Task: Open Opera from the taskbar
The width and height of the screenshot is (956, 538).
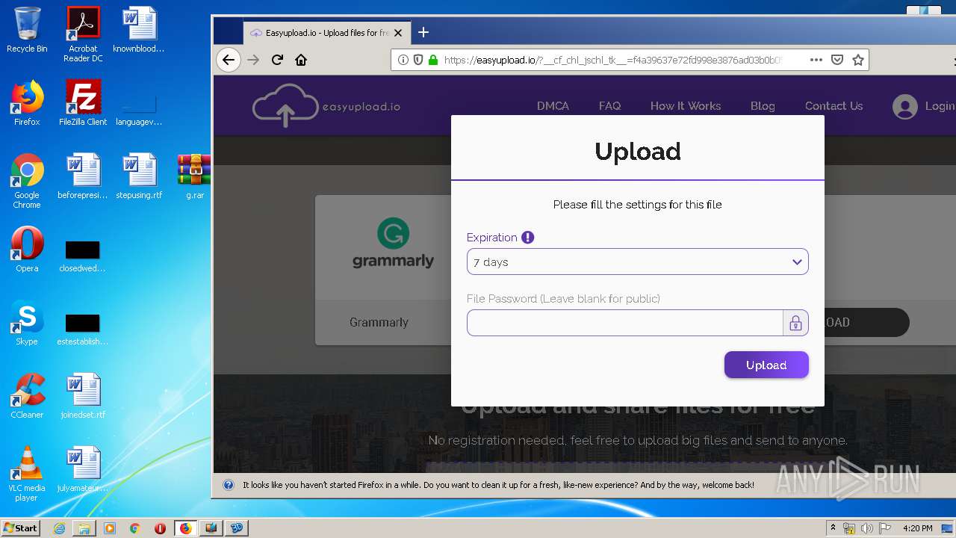Action: tap(160, 528)
